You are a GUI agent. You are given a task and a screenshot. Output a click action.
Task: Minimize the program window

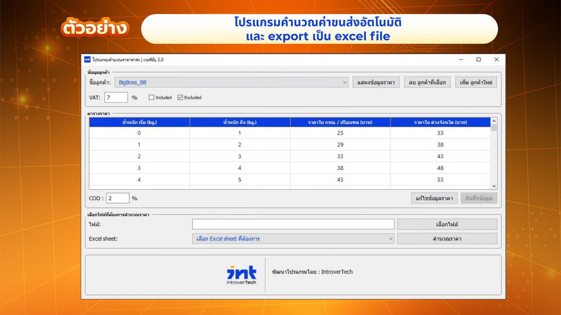(x=461, y=60)
